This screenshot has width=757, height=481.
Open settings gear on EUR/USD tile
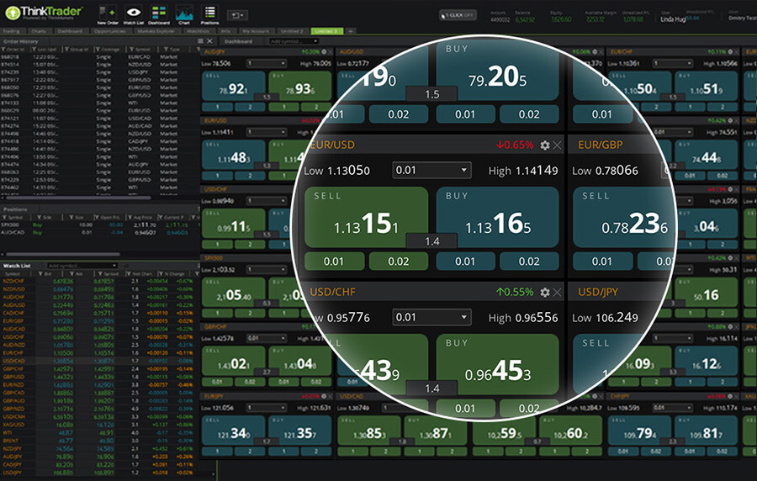point(544,145)
